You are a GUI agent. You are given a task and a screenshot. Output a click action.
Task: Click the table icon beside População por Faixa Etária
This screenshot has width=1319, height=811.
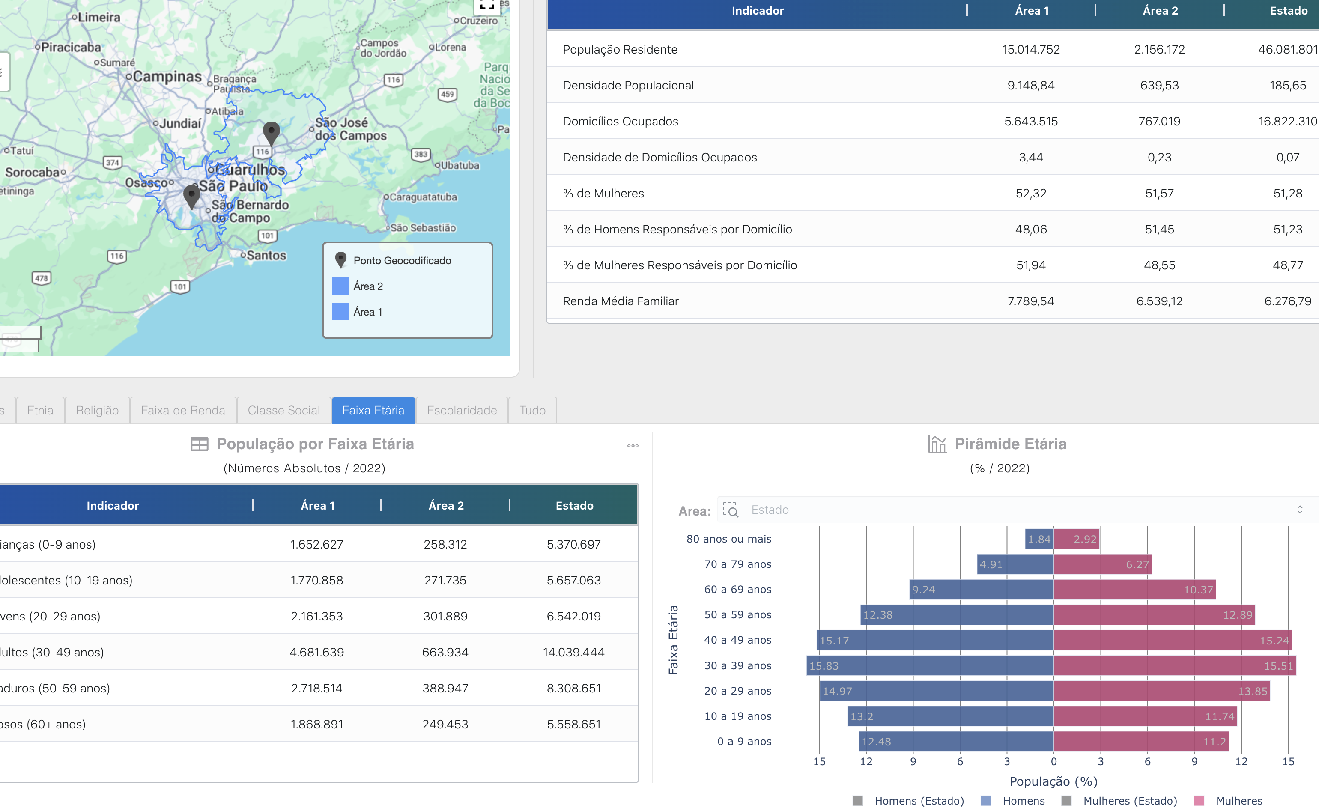tap(200, 444)
